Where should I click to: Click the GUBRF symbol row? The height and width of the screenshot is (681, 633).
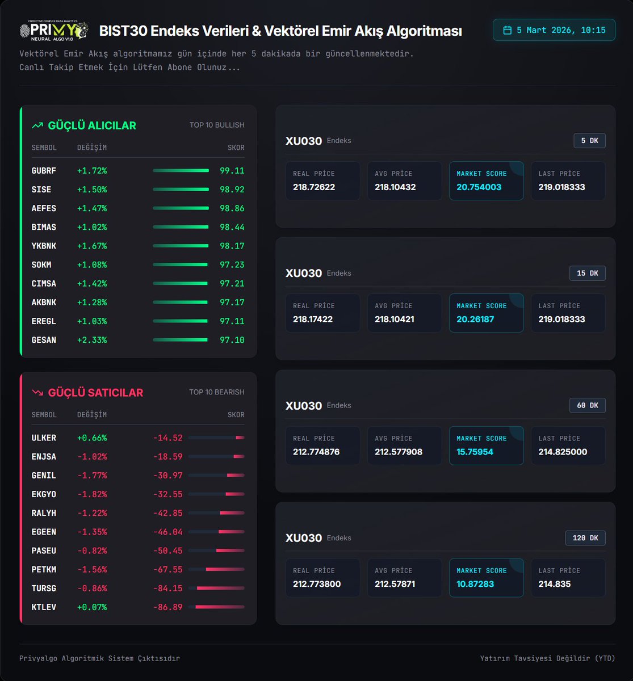(138, 171)
